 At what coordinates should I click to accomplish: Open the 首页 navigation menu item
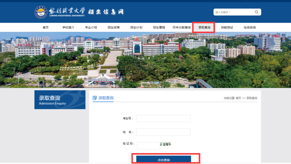pos(46,27)
